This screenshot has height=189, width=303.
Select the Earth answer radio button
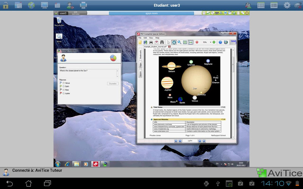64,86
